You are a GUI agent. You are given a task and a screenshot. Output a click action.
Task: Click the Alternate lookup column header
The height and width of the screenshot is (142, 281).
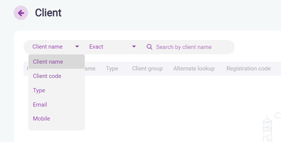(x=194, y=68)
